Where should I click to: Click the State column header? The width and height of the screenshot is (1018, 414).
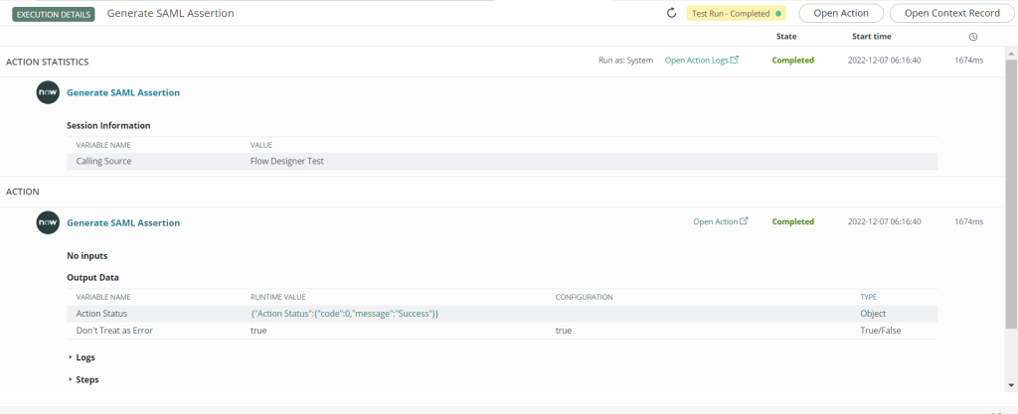786,37
